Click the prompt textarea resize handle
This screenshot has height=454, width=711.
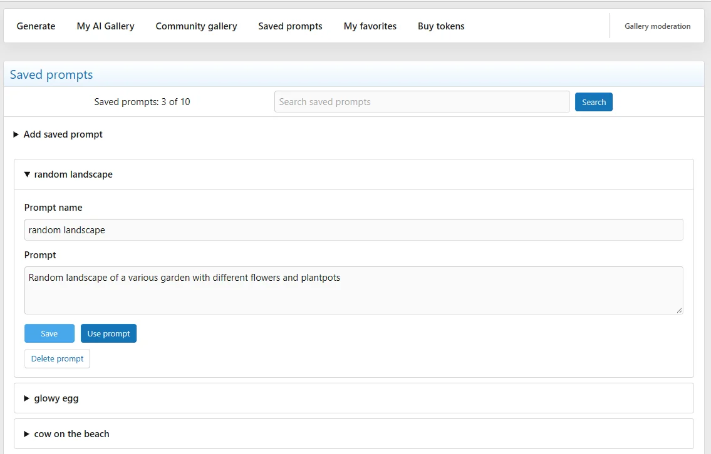click(x=679, y=310)
